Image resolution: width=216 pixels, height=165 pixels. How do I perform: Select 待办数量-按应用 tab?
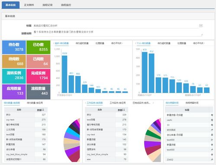pyautogui.click(x=35, y=103)
